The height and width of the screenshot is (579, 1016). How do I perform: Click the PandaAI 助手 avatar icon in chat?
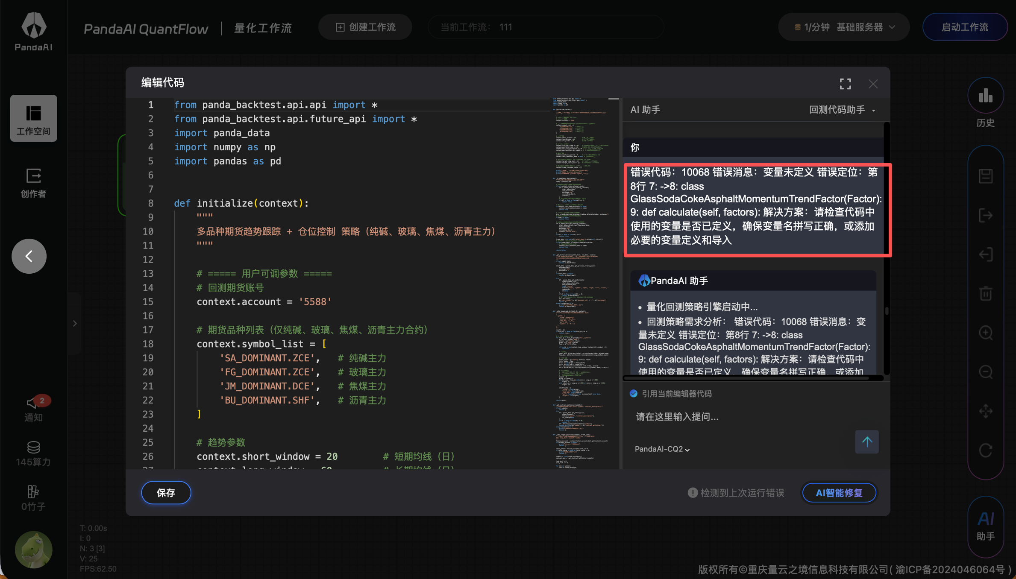[x=644, y=281]
